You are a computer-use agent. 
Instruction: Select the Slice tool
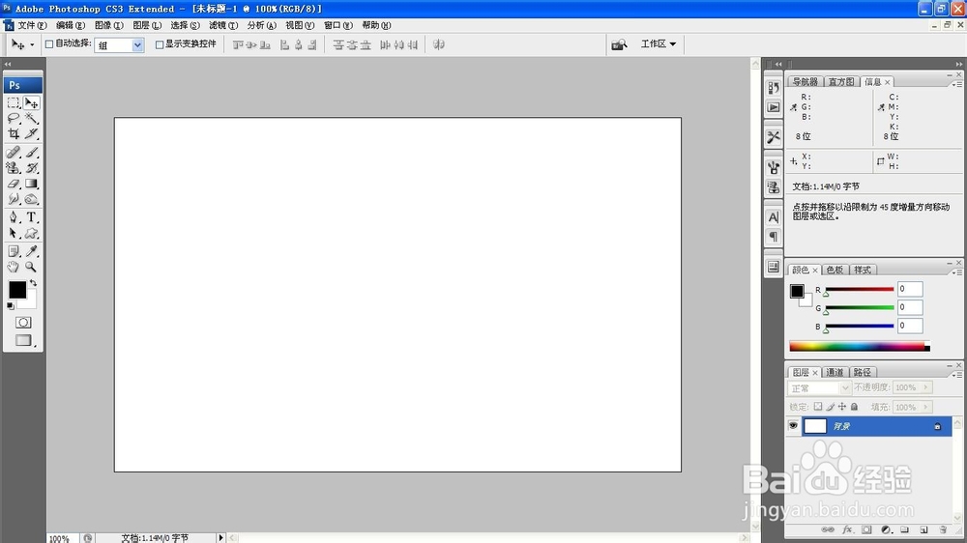tap(32, 133)
